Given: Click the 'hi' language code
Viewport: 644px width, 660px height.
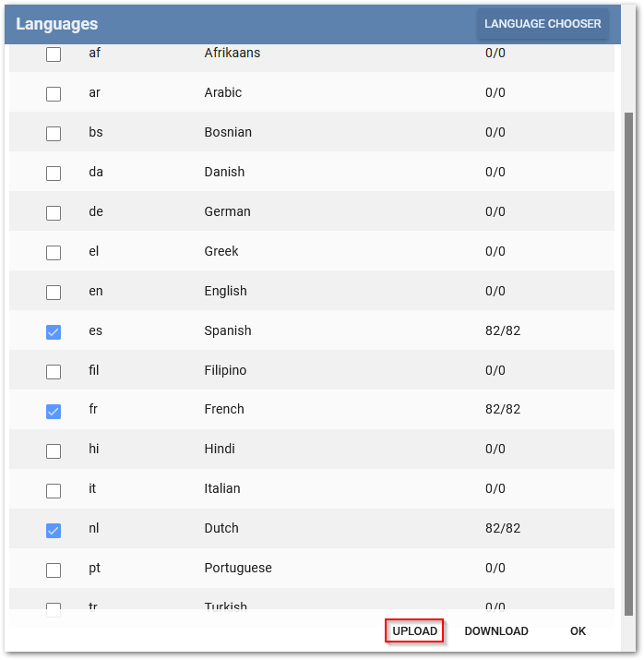Looking at the screenshot, I should pyautogui.click(x=94, y=449).
